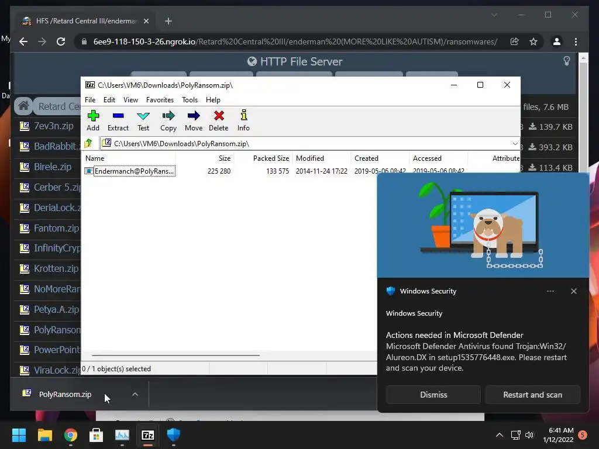Open the View menu in 7-Zip
Screen dimensions: 599x449
(x=130, y=99)
